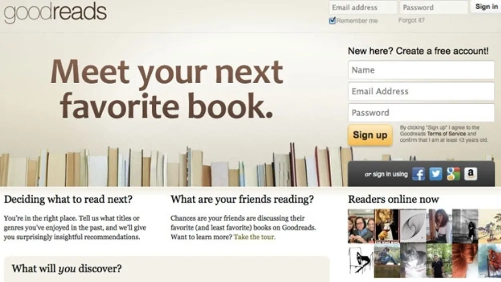Sign in using the Amazon icon
501x282 pixels.
470,174
